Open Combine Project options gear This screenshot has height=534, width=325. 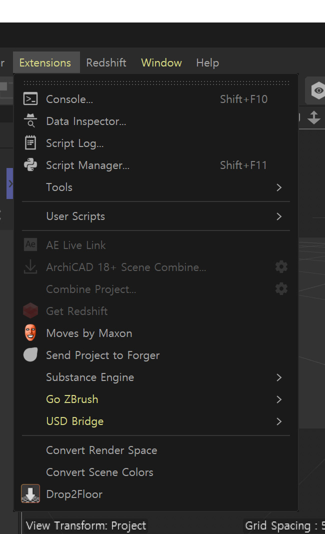click(x=281, y=289)
